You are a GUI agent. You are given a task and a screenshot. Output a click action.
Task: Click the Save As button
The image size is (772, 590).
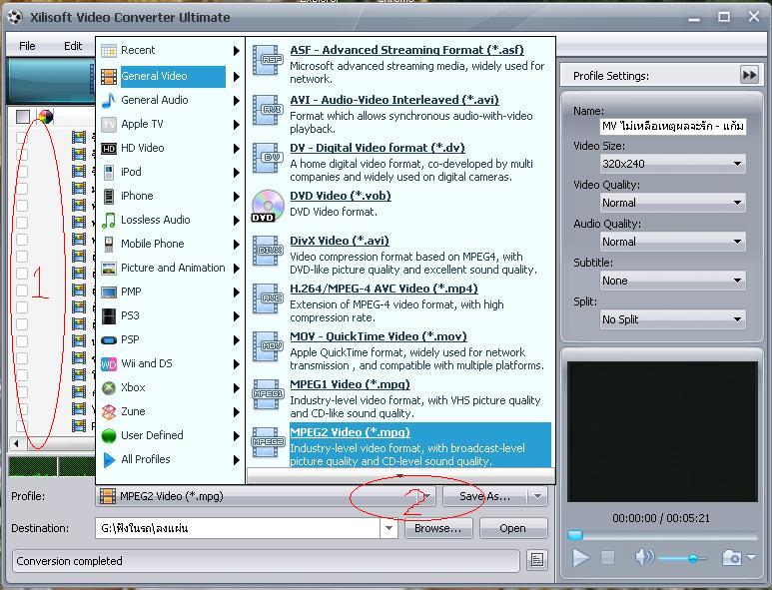tap(485, 496)
